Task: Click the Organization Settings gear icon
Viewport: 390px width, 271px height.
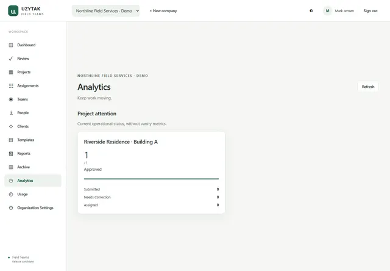Action: coord(11,208)
